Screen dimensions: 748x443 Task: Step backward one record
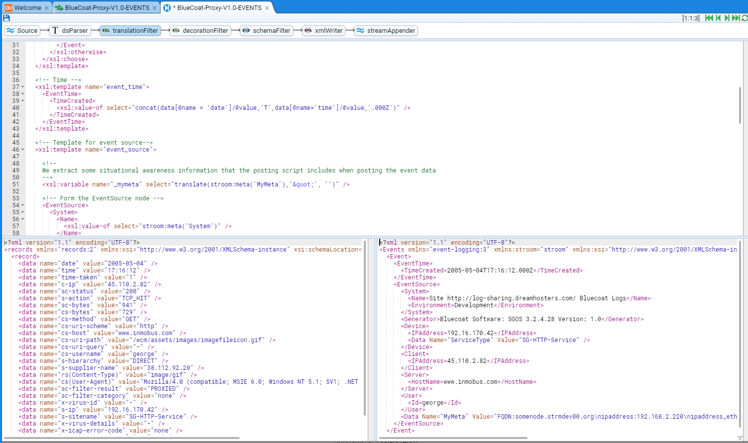[x=718, y=18]
